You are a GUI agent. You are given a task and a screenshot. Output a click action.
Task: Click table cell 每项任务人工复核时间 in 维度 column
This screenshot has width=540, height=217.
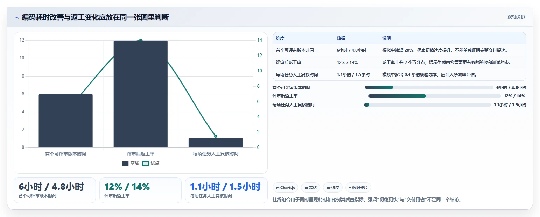tap(297, 74)
